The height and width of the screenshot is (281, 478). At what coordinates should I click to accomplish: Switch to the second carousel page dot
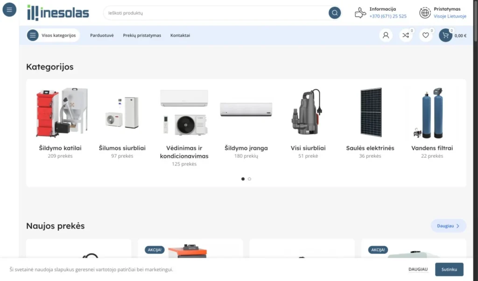pyautogui.click(x=249, y=179)
